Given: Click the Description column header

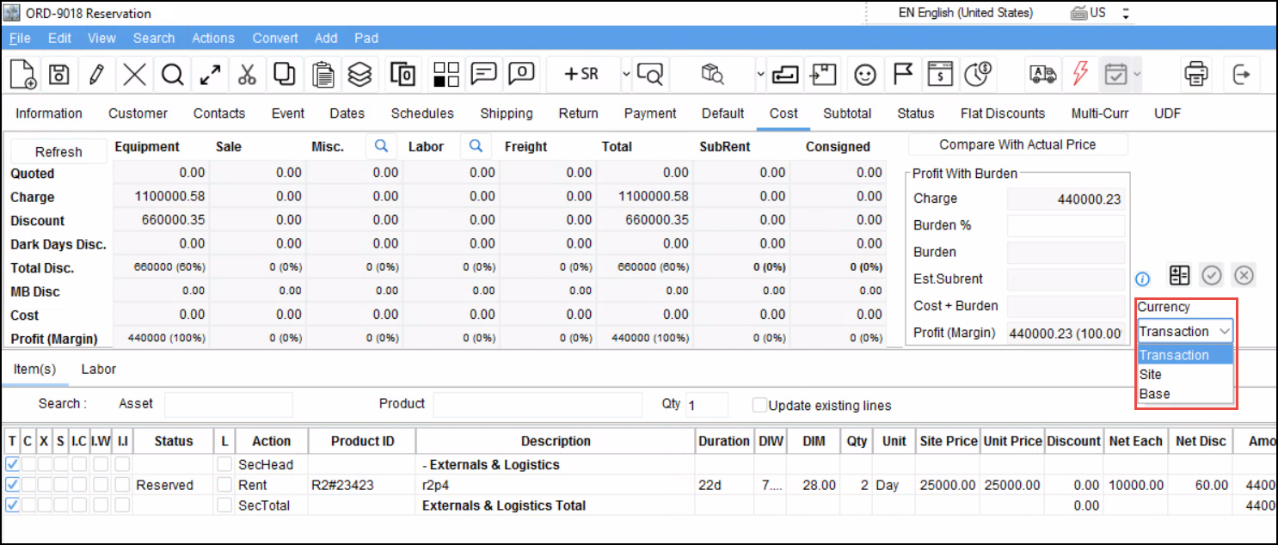Looking at the screenshot, I should coord(556,441).
